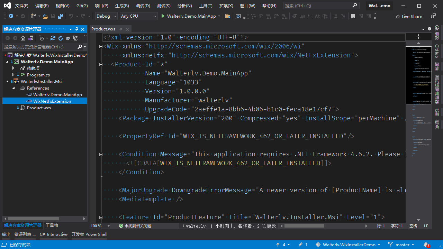
Task: Toggle auto-hide pin of Solution Explorer panel
Action: (x=77, y=29)
